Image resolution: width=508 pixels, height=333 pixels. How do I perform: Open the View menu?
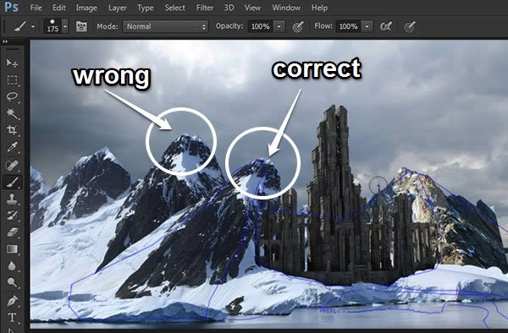pyautogui.click(x=252, y=8)
